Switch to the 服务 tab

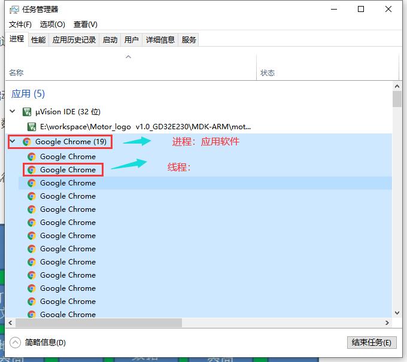coord(189,39)
